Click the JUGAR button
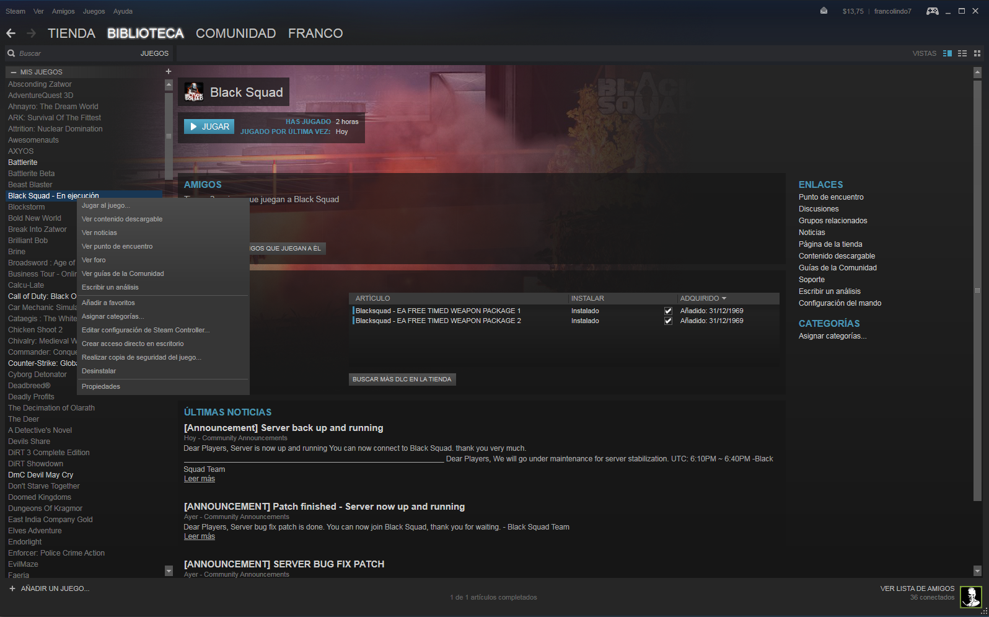This screenshot has width=989, height=617. point(209,127)
